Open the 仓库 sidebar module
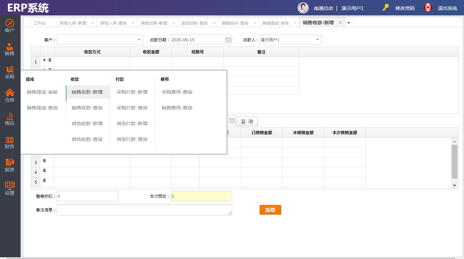 pyautogui.click(x=10, y=96)
